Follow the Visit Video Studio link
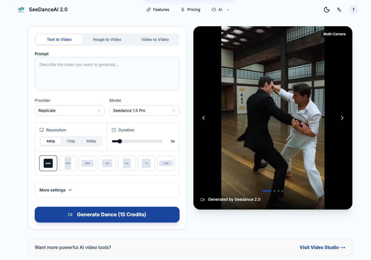This screenshot has width=371, height=260. pyautogui.click(x=322, y=247)
